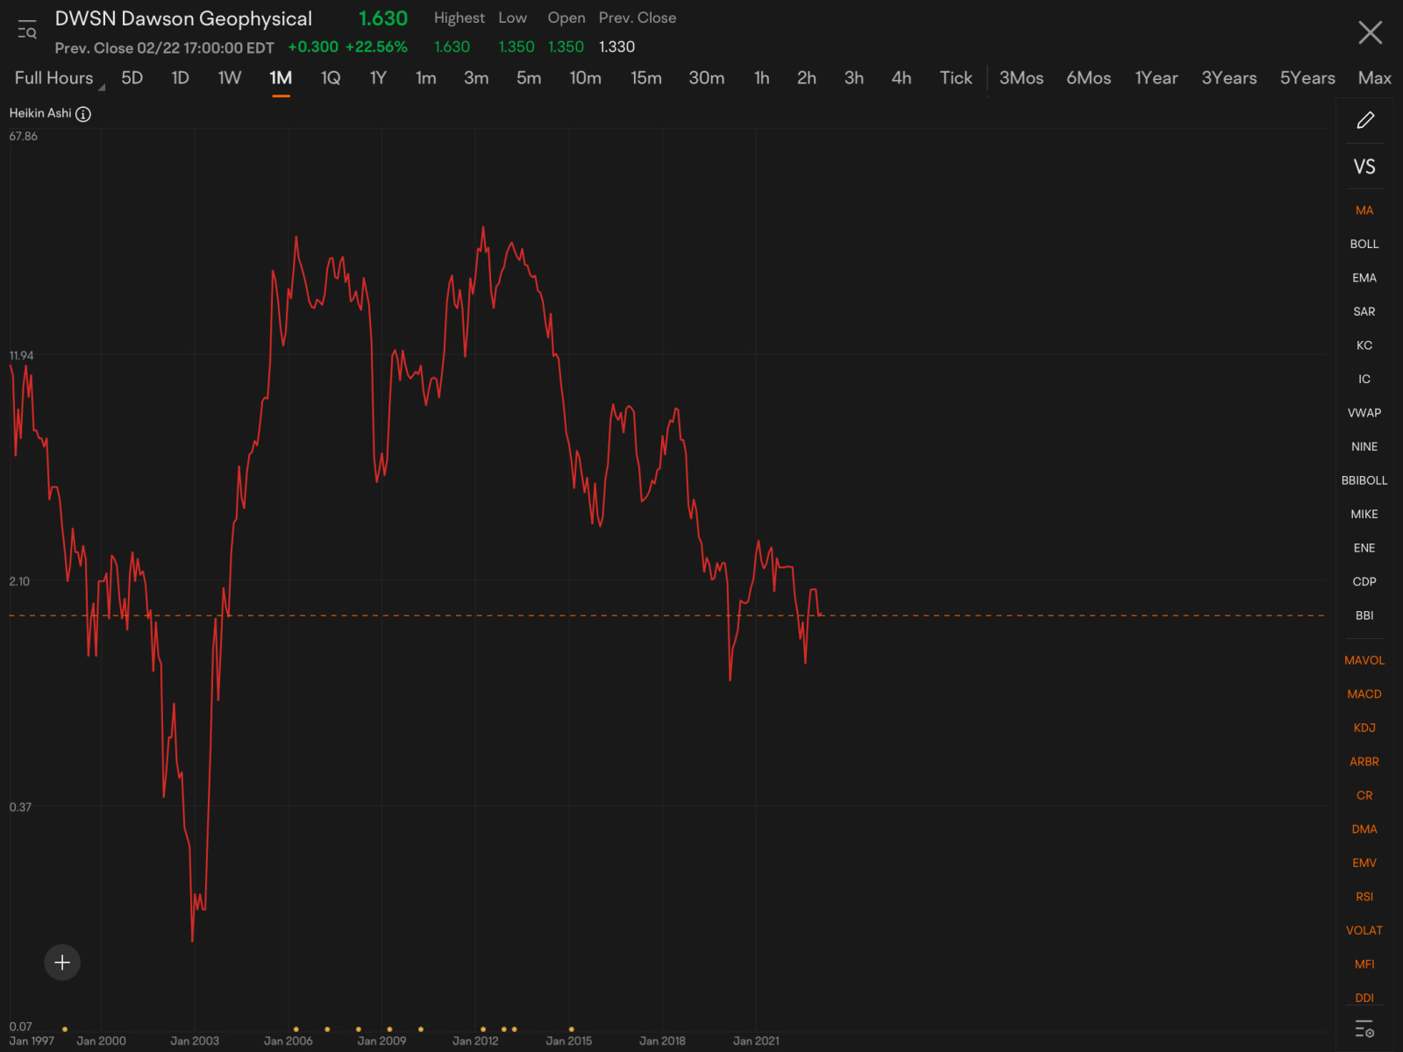Screen dimensions: 1403x1052
Task: Toggle the IC indicator
Action: (1364, 379)
